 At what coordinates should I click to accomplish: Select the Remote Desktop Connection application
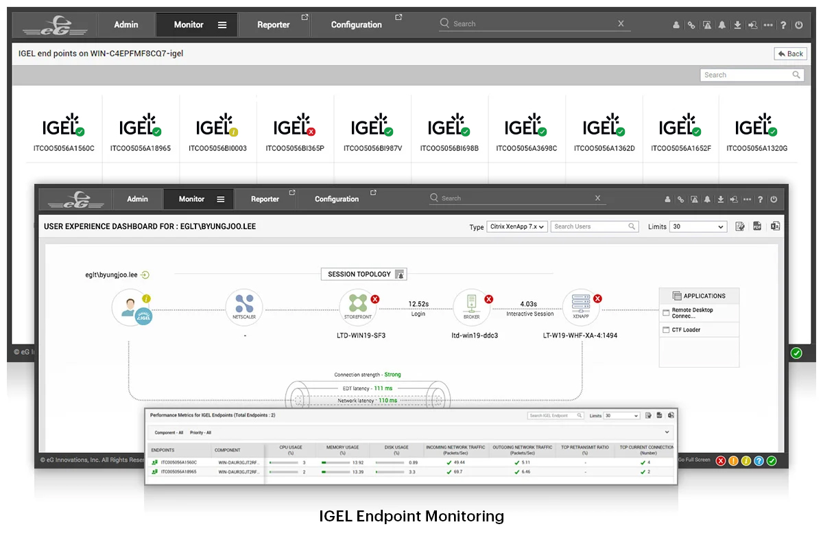[699, 313]
